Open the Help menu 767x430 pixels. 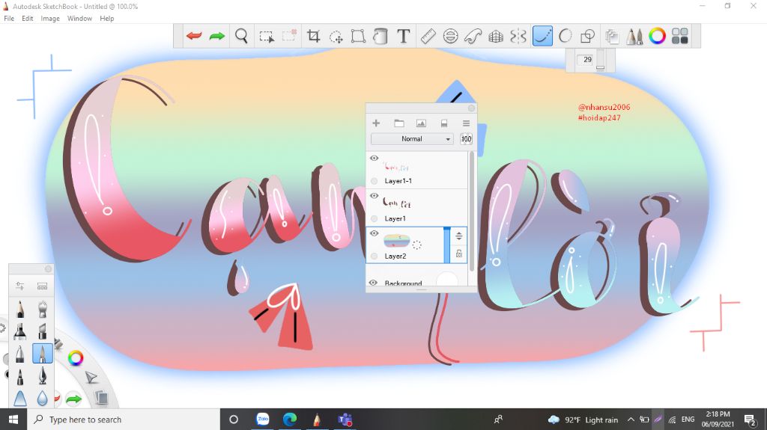106,19
